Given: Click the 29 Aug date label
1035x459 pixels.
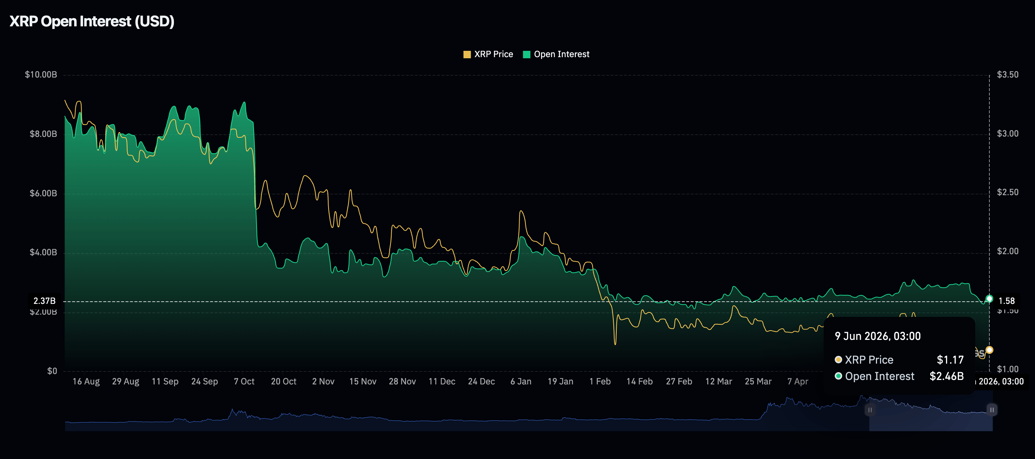Looking at the screenshot, I should click(126, 381).
